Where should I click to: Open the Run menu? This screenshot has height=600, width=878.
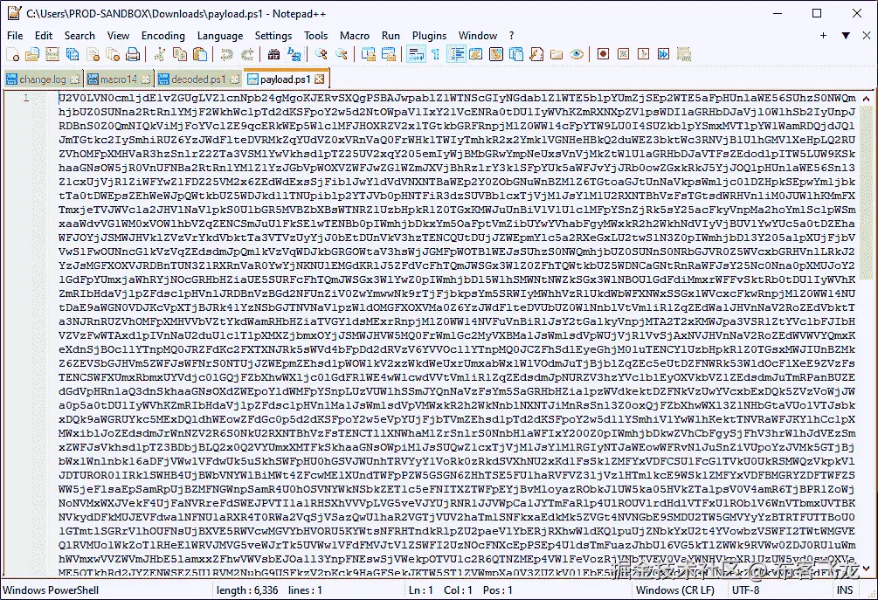pos(391,35)
